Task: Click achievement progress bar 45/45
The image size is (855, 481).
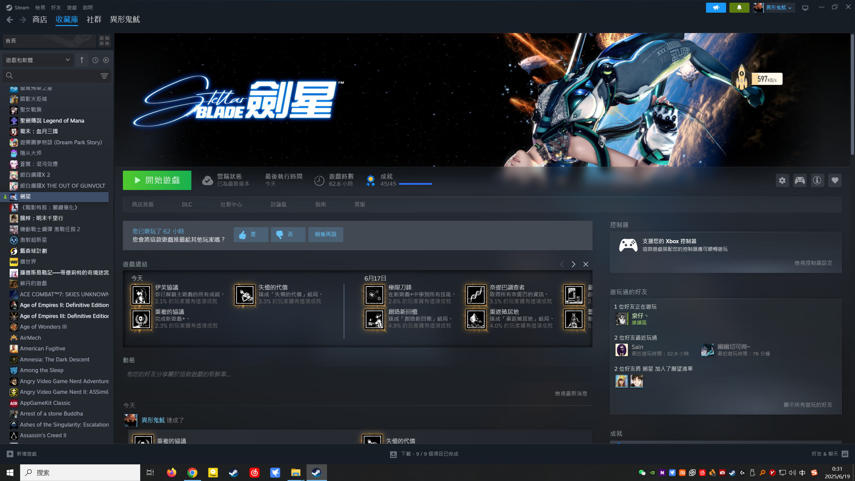Action: coord(415,184)
